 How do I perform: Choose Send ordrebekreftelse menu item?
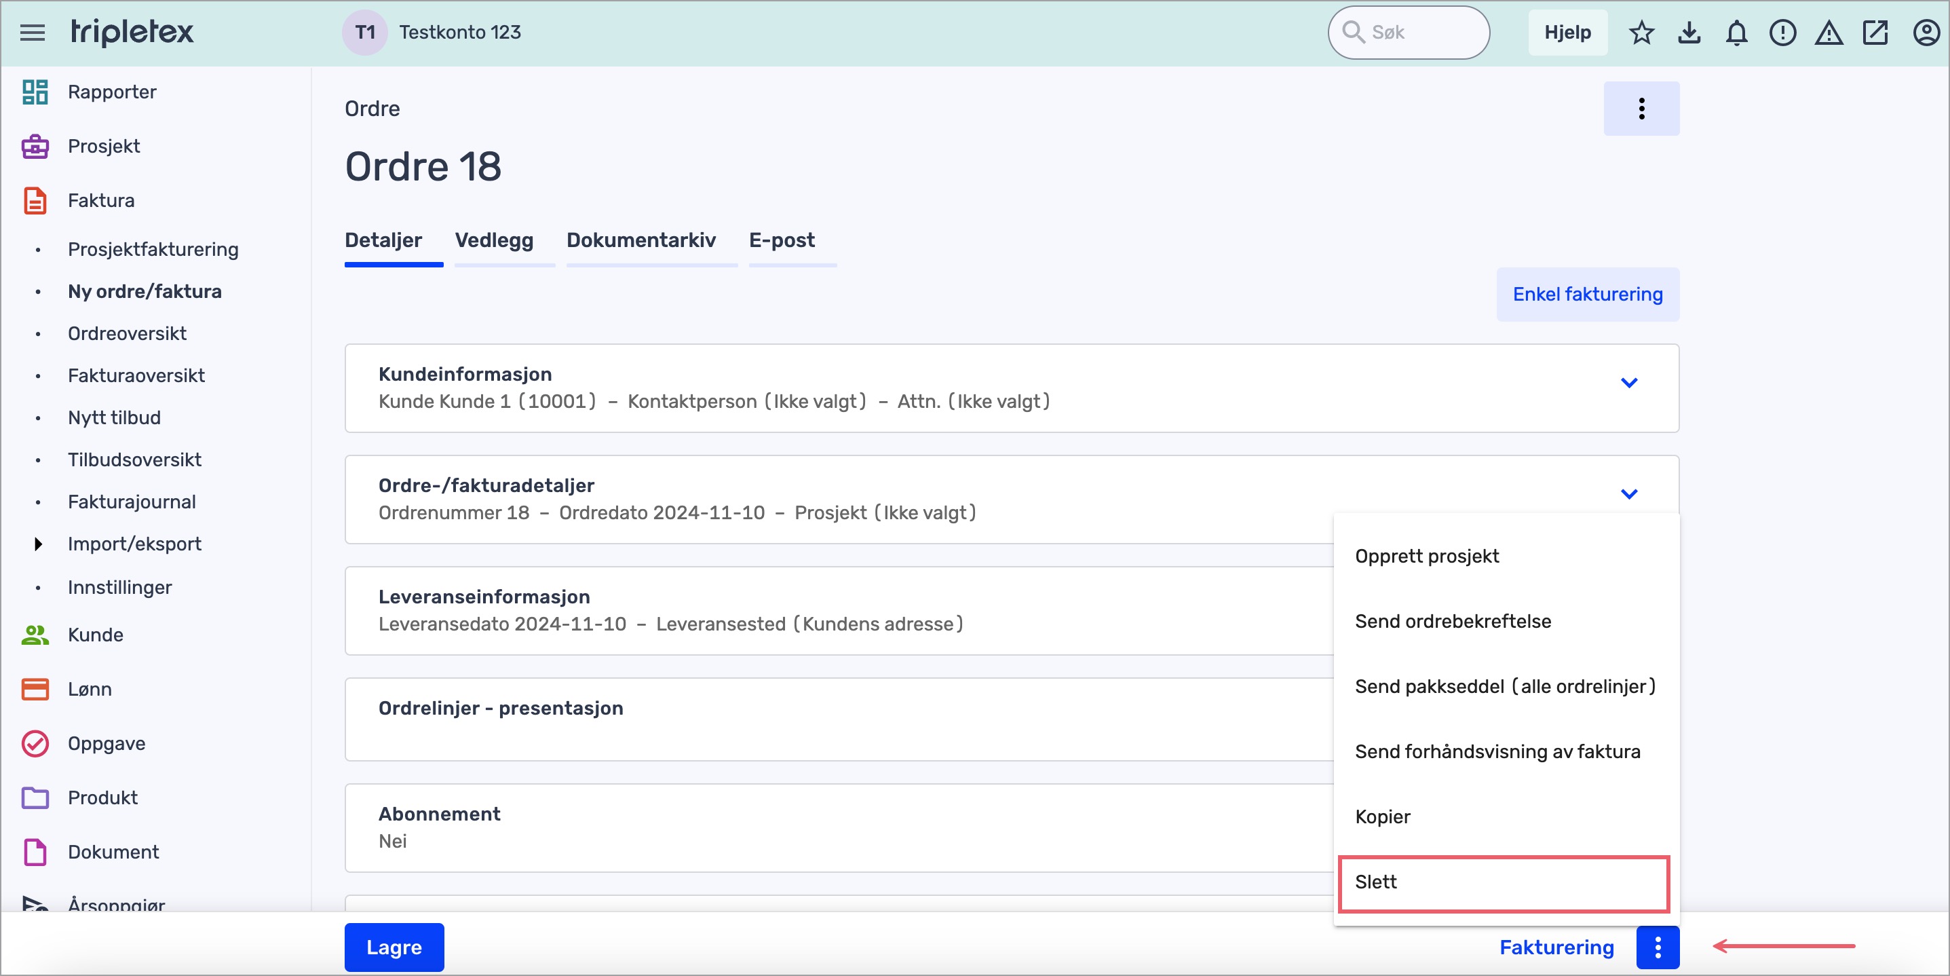coord(1506,621)
